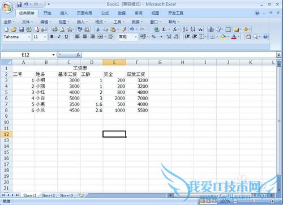Click the Office button orb
The width and height of the screenshot is (283, 205).
[x=7, y=7]
